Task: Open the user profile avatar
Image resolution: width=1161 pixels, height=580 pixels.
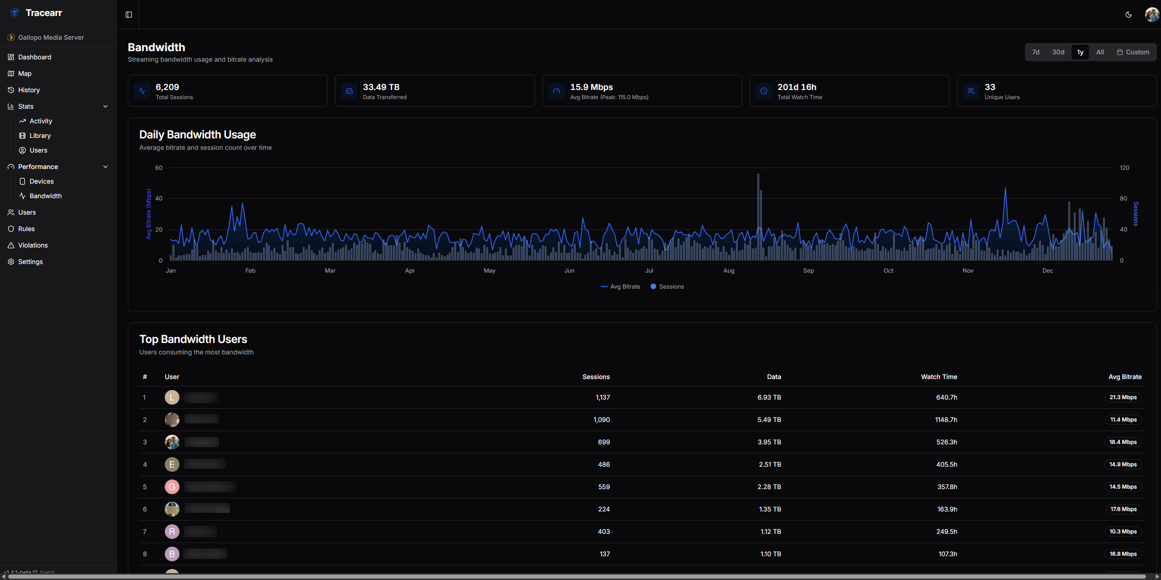Action: [x=1151, y=15]
